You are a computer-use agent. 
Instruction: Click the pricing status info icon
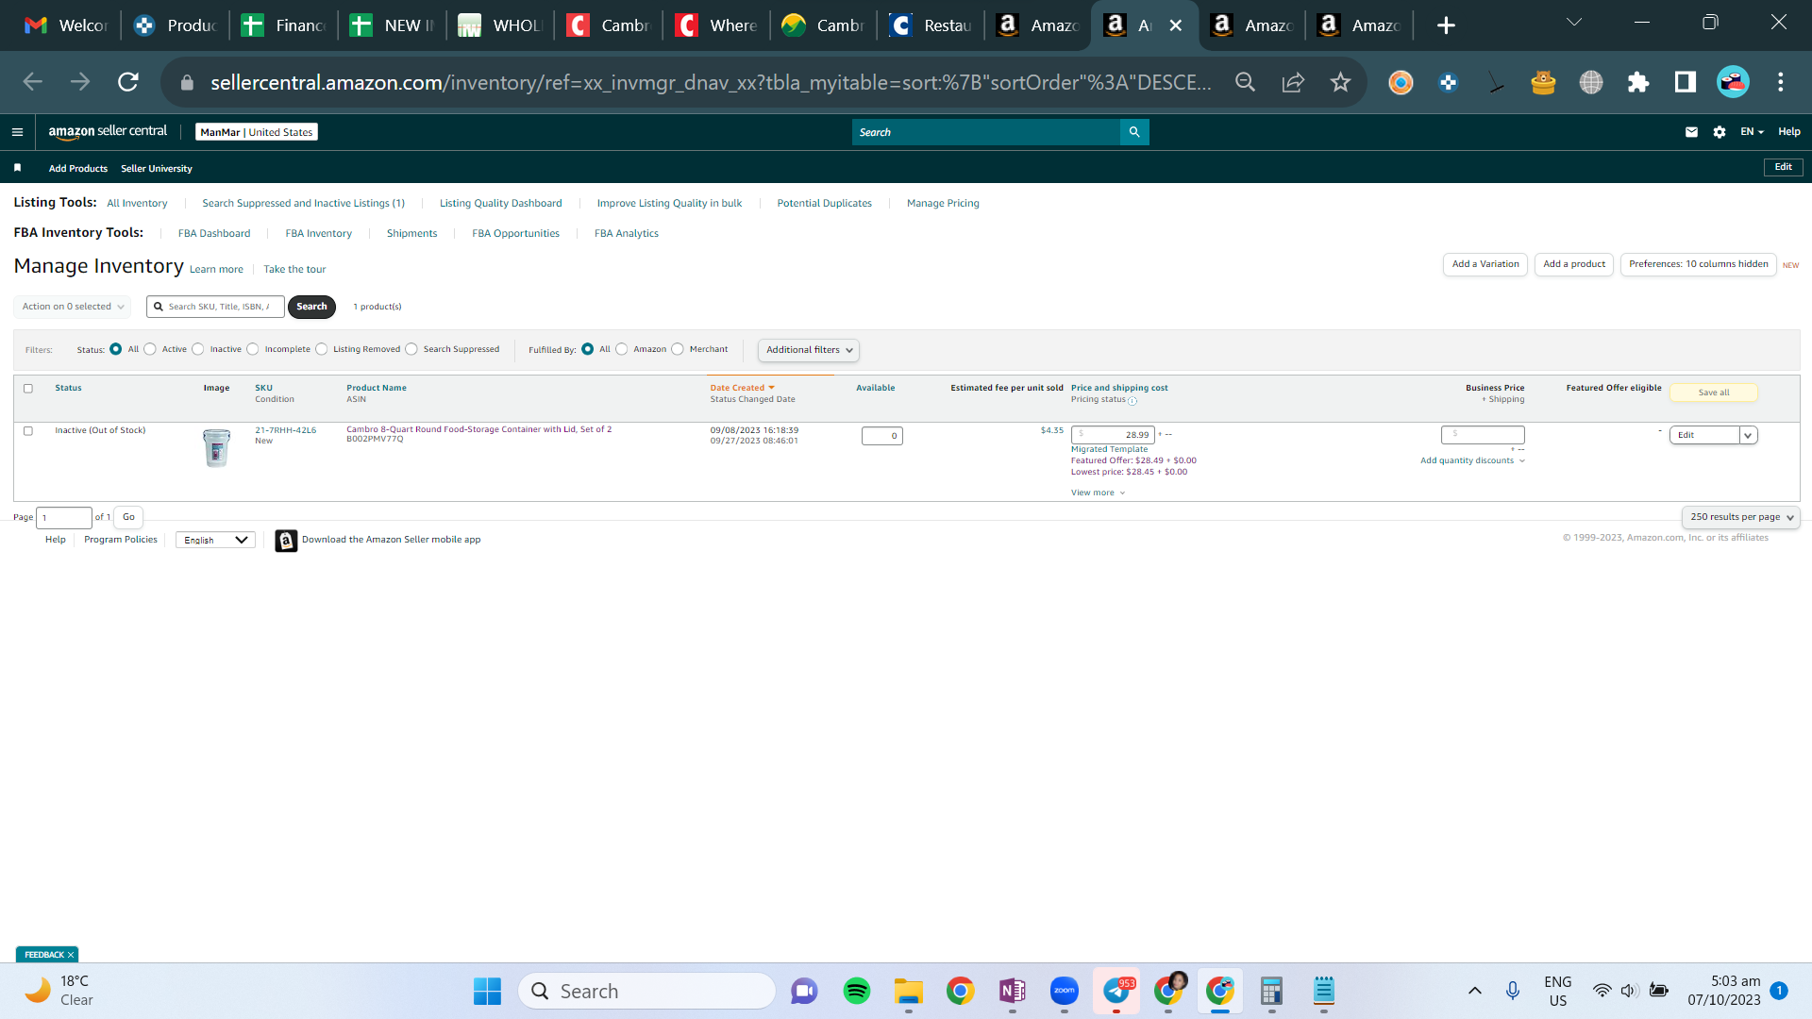tap(1132, 401)
